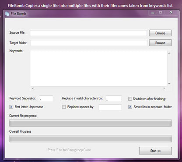Start the file copying process
The width and height of the screenshot is (182, 162).
click(155, 151)
